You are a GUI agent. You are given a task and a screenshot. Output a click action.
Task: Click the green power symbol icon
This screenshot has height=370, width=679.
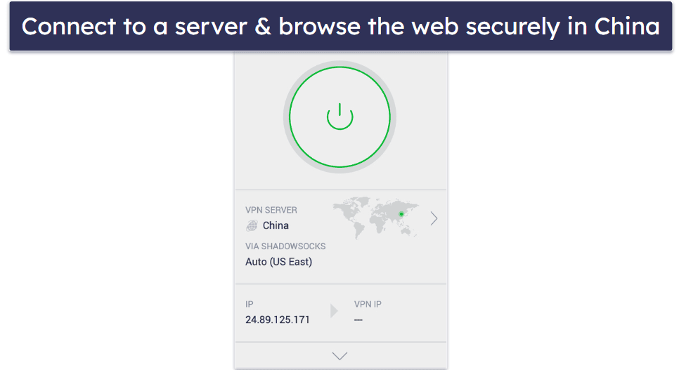[x=339, y=117]
